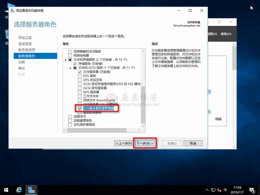Click the network icon in system tray
The image size is (260, 195).
[x=213, y=190]
